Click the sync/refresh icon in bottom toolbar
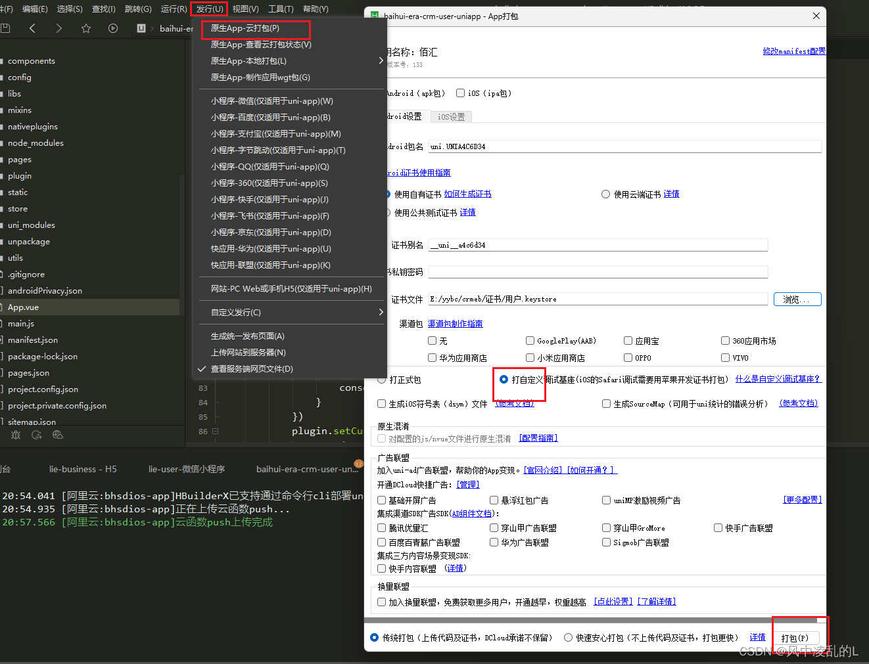Viewport: 869px width, 664px height. coord(36,435)
